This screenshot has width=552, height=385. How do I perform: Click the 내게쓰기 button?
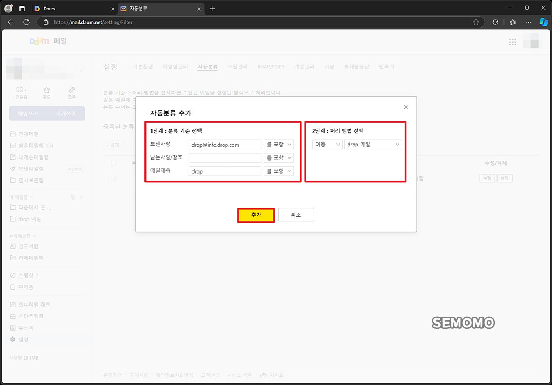click(x=66, y=113)
